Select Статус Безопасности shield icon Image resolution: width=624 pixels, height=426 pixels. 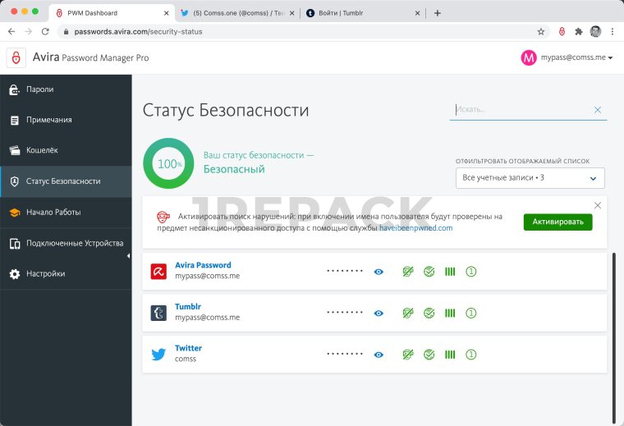[x=14, y=181]
